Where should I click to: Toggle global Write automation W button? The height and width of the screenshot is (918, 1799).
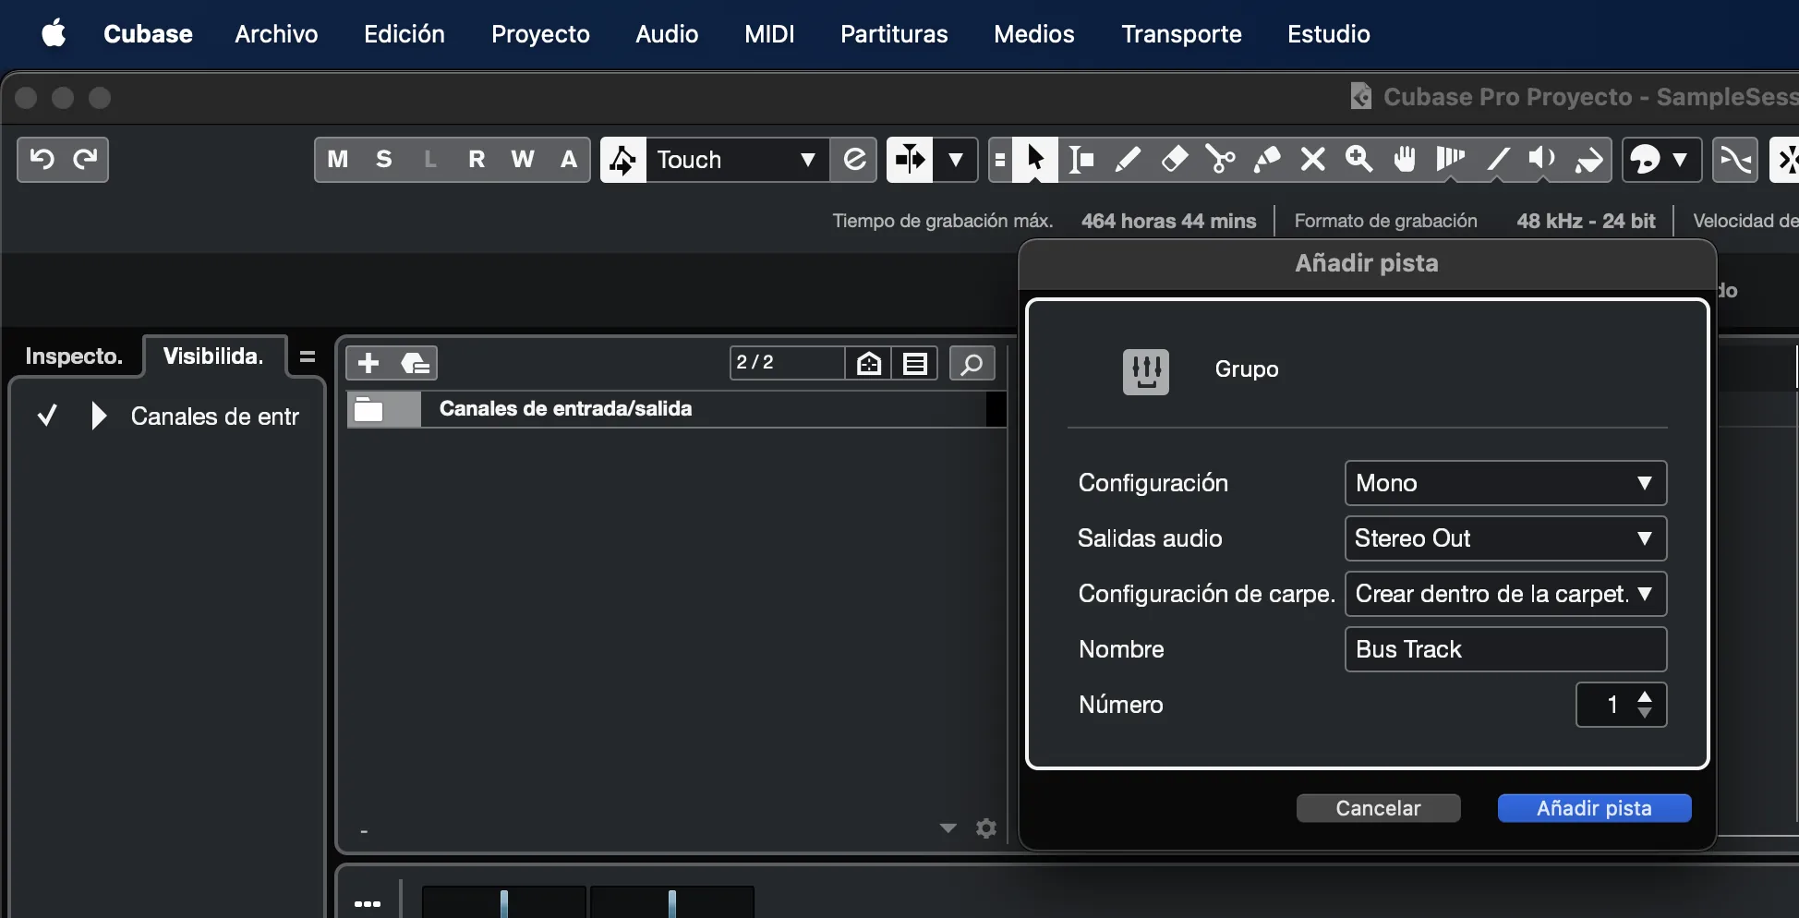[x=523, y=160]
